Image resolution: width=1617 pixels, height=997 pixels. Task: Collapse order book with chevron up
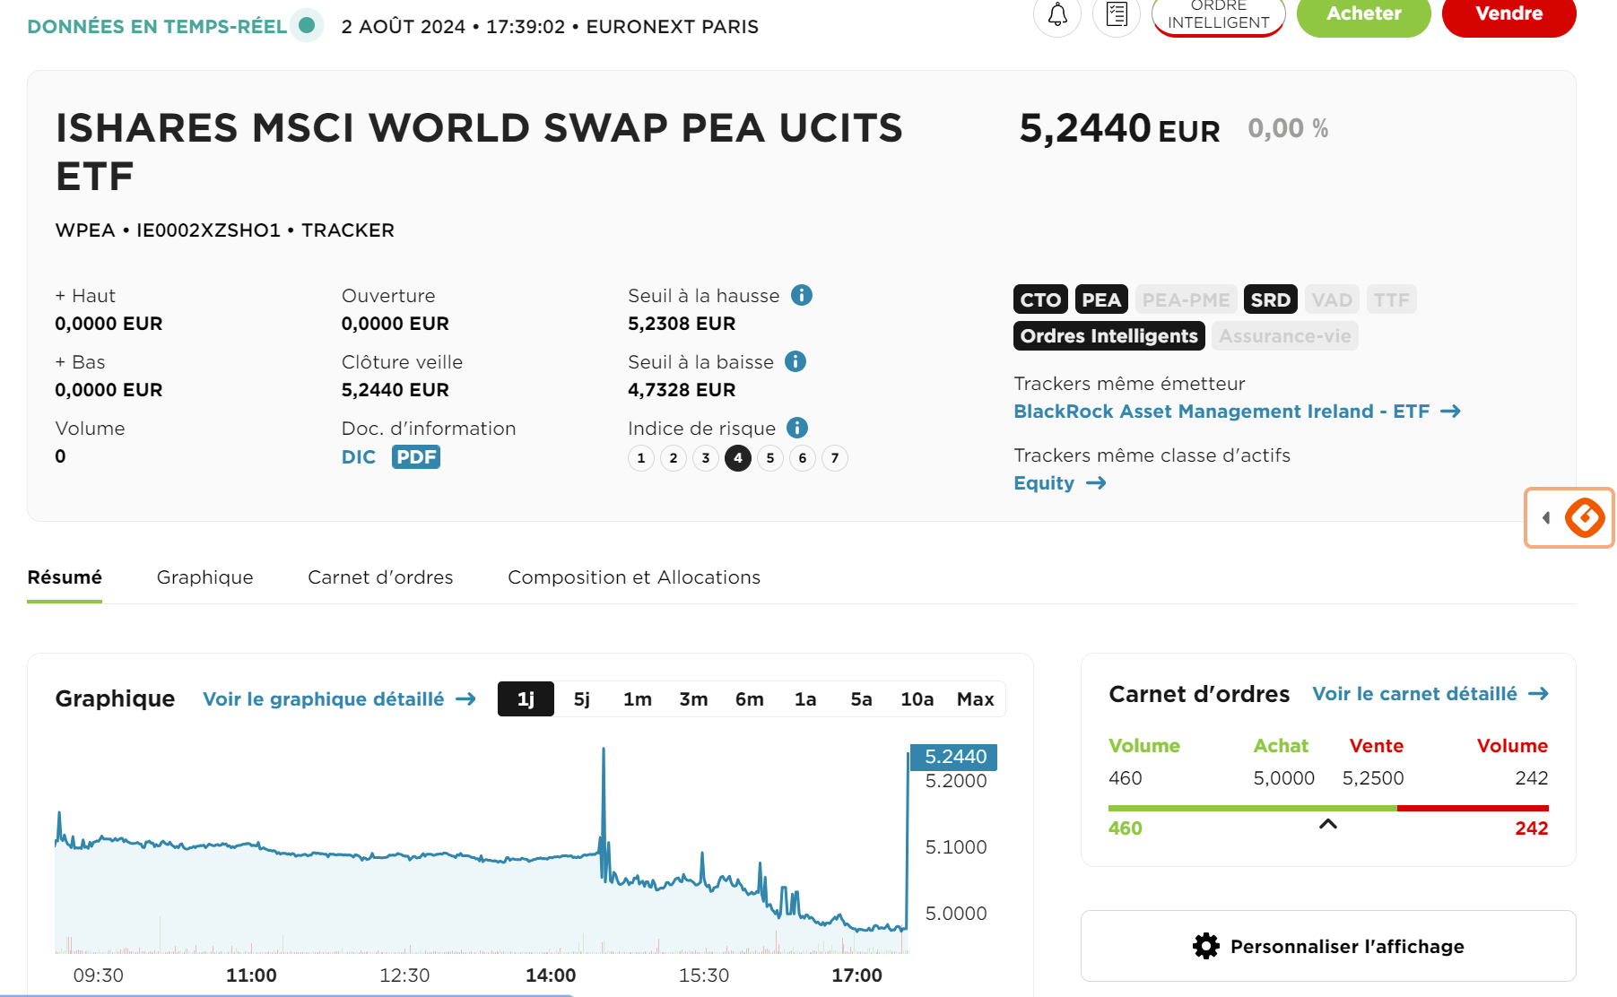pyautogui.click(x=1328, y=823)
